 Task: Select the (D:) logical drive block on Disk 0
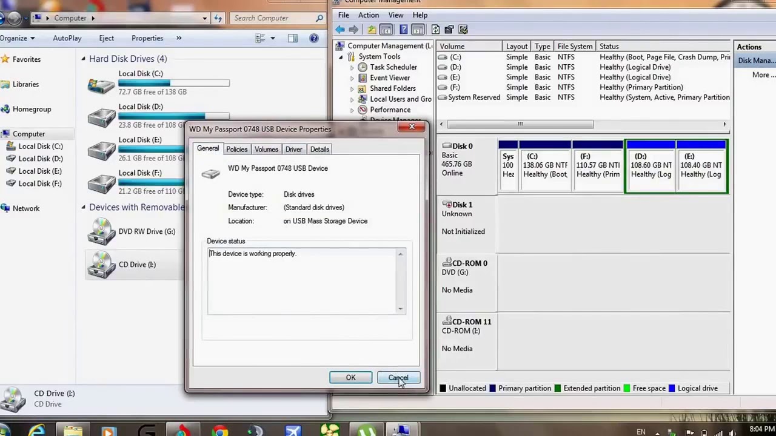click(x=651, y=167)
